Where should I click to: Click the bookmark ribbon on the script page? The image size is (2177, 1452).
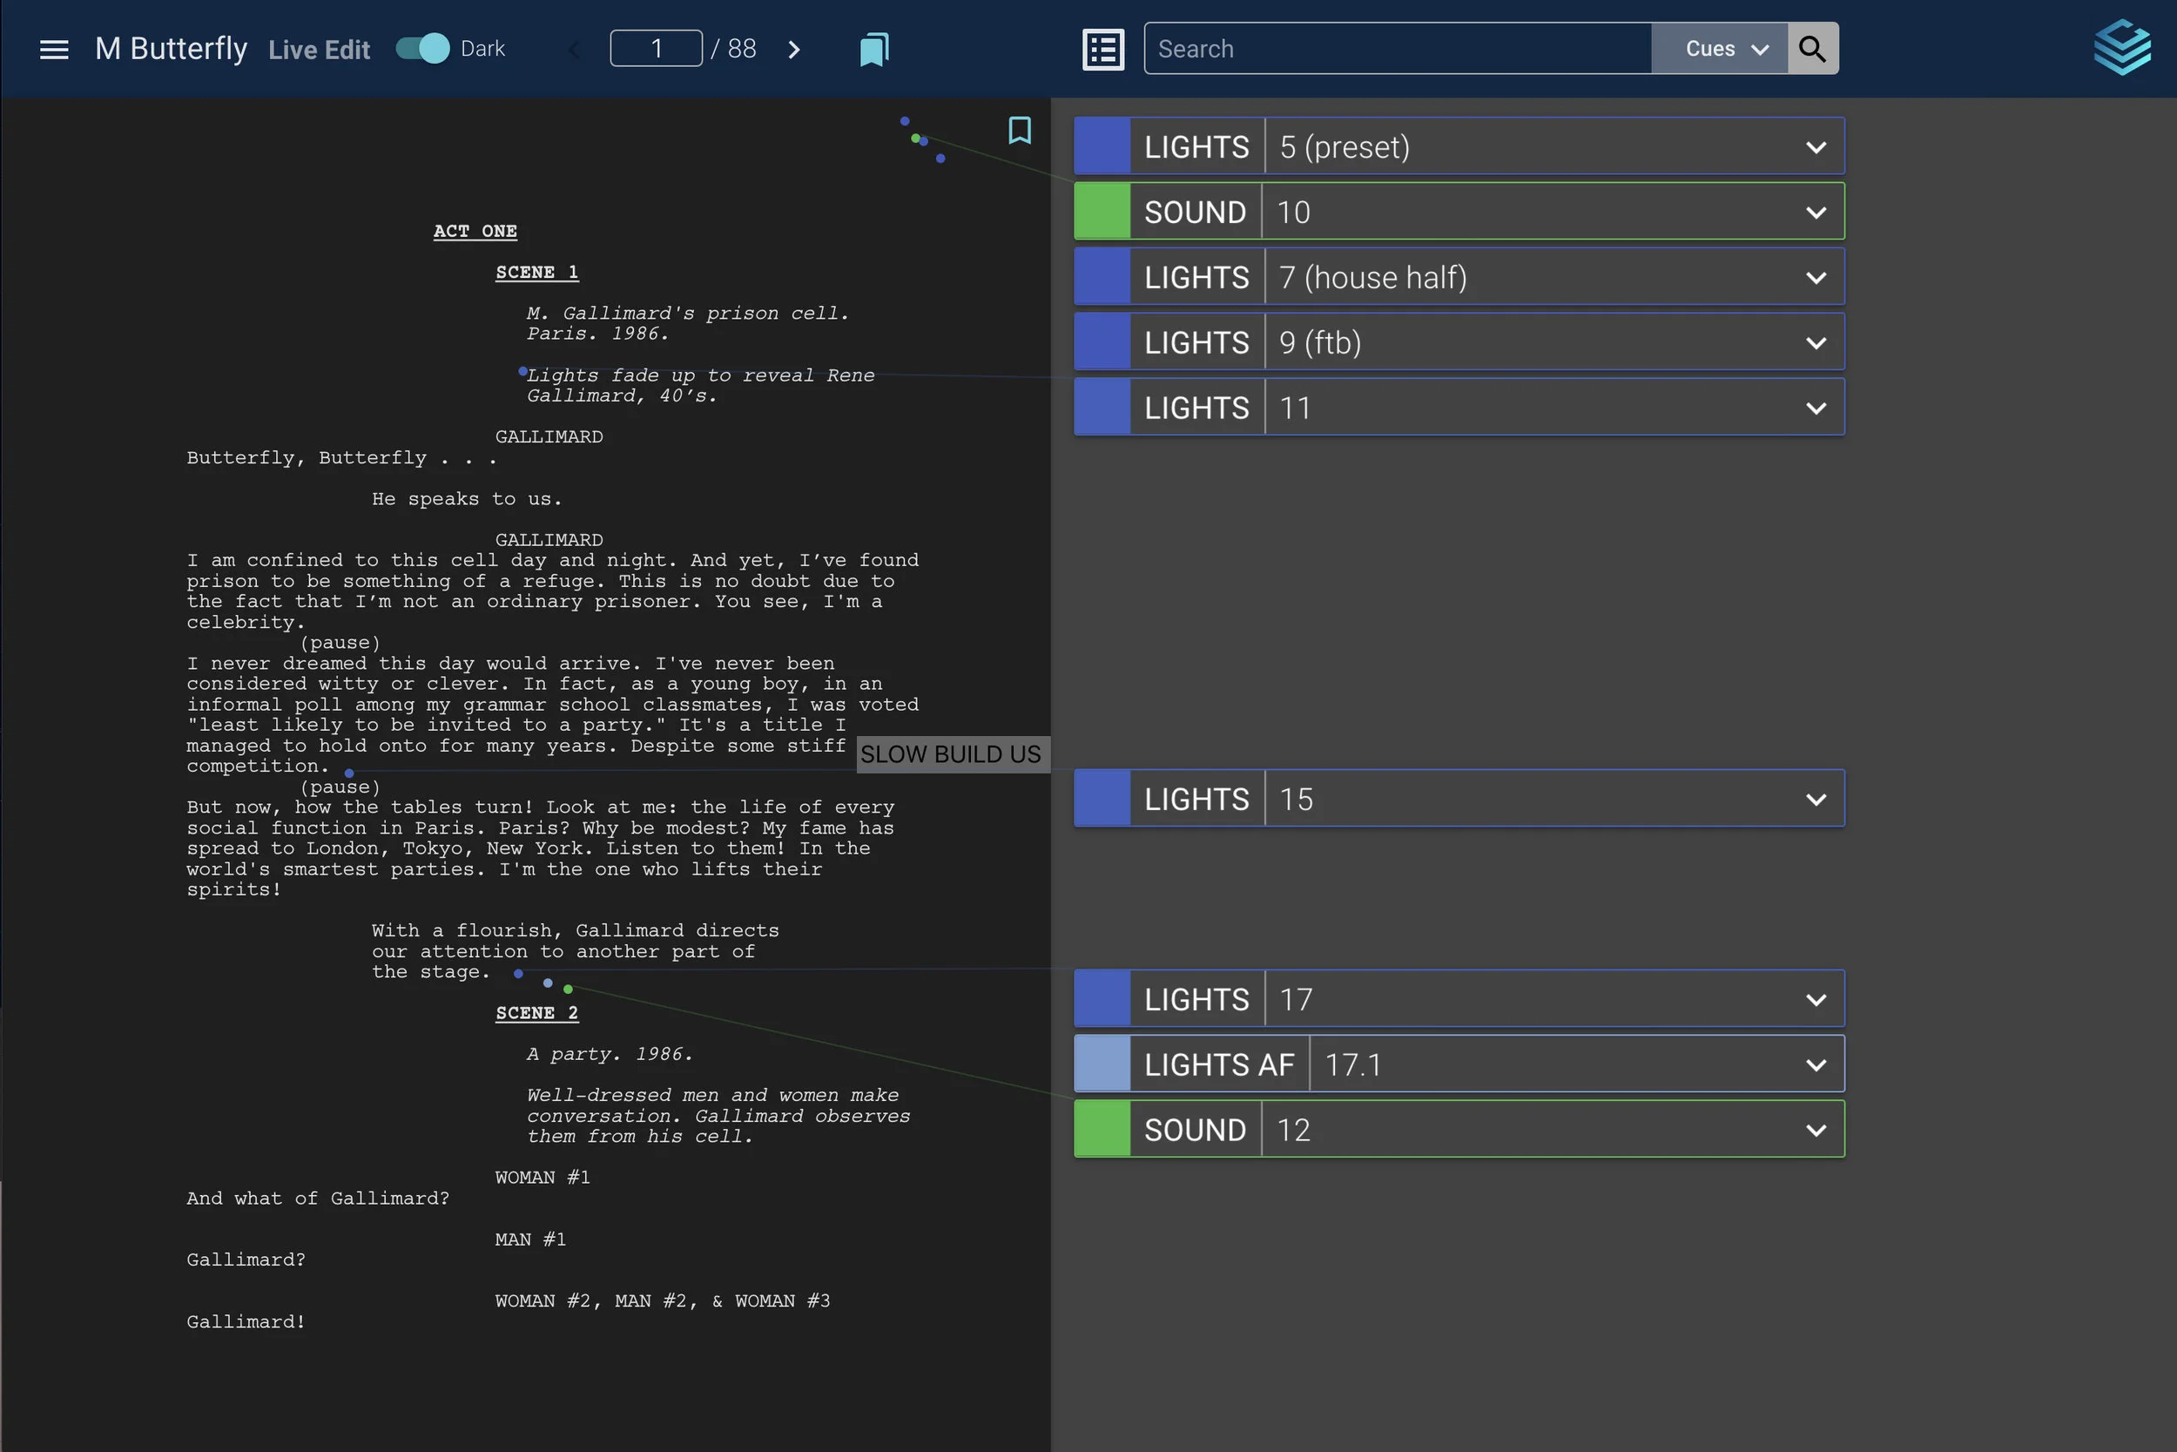click(1019, 131)
